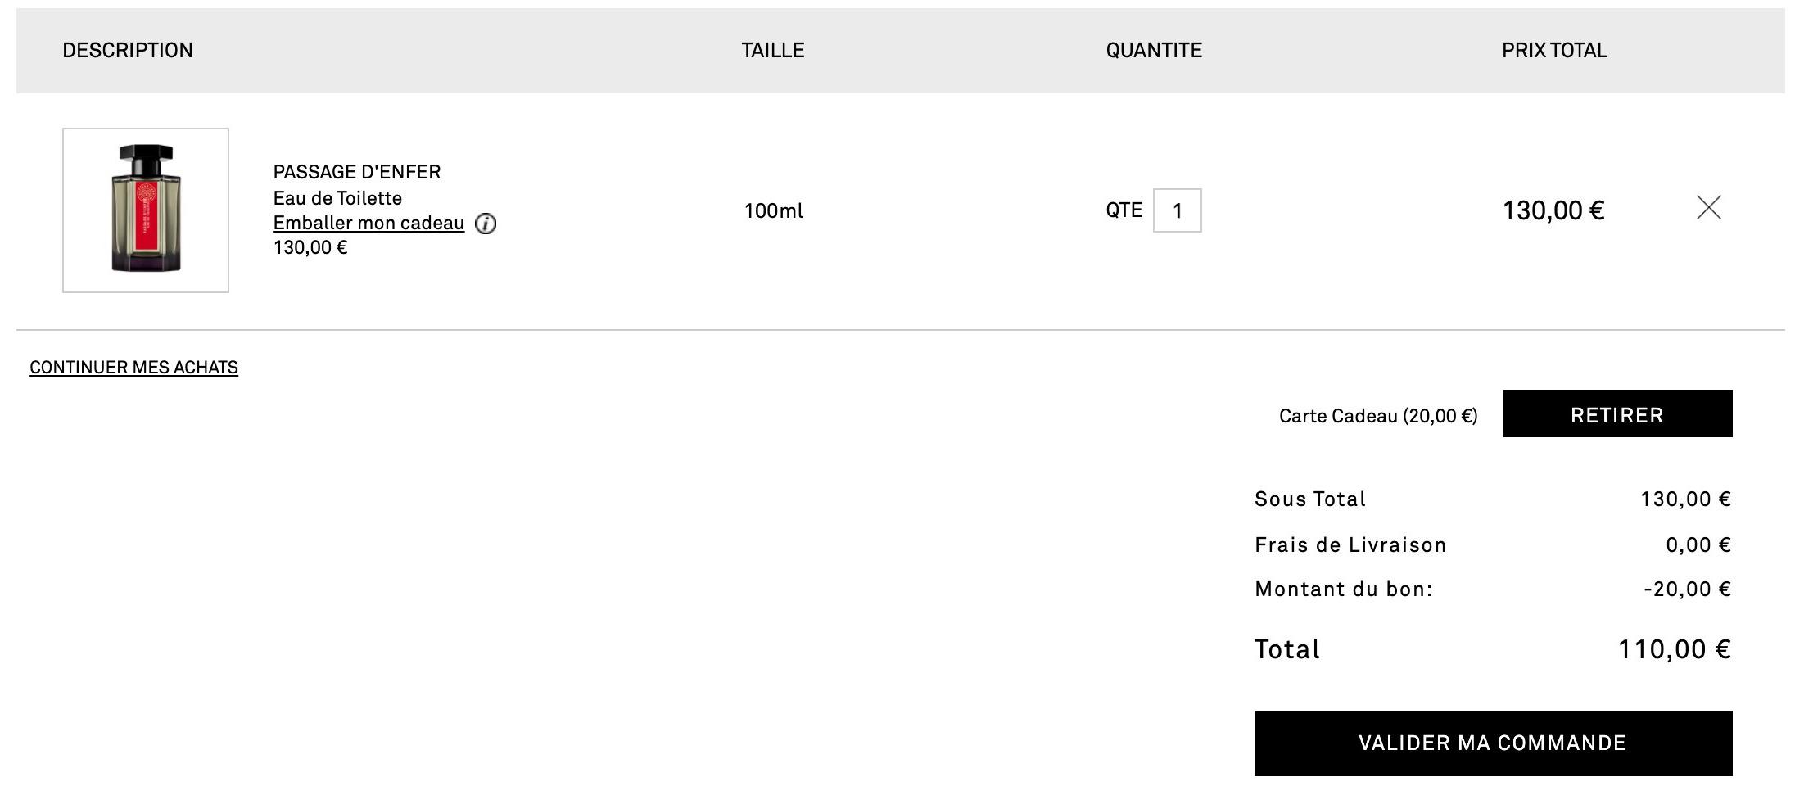The width and height of the screenshot is (1795, 804).
Task: Follow the 'Emballer mon cadeau' link
Action: (368, 223)
